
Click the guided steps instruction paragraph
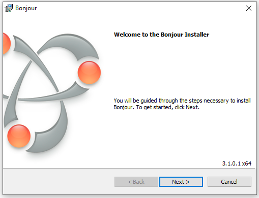tap(182, 104)
